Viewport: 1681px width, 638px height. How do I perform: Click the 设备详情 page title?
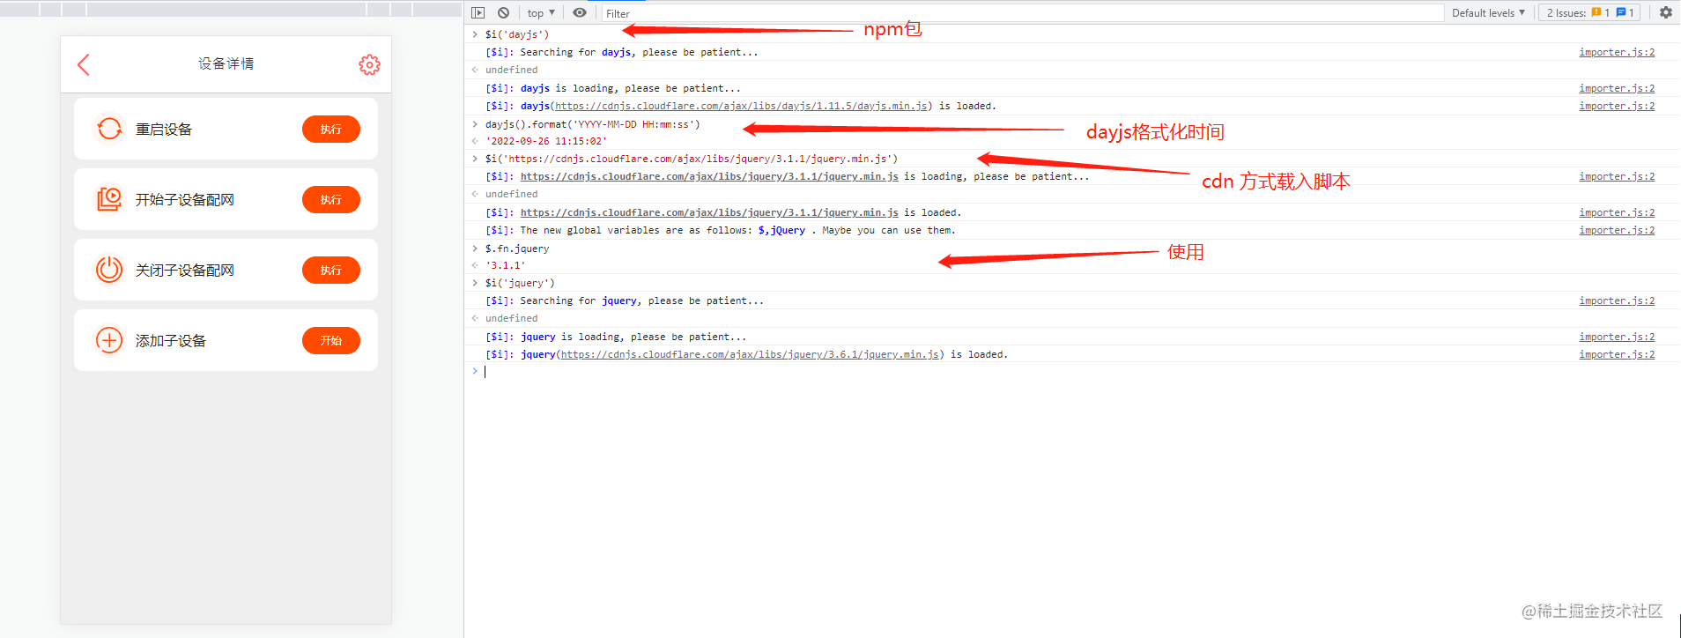pos(226,63)
